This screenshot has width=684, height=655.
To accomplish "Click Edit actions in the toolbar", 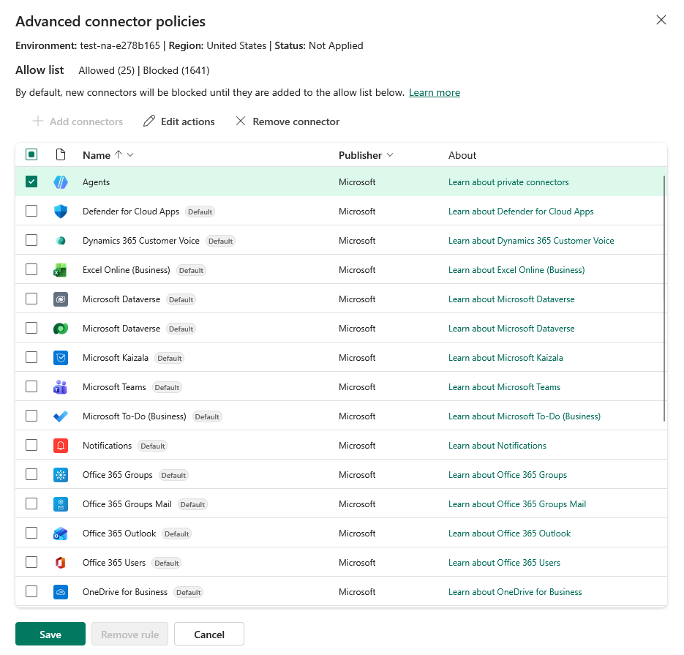I will click(x=179, y=121).
